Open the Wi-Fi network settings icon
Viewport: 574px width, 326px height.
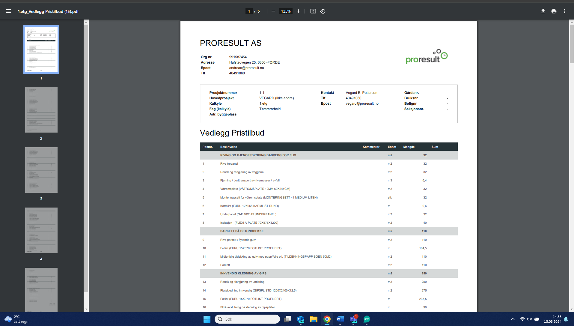coord(522,319)
